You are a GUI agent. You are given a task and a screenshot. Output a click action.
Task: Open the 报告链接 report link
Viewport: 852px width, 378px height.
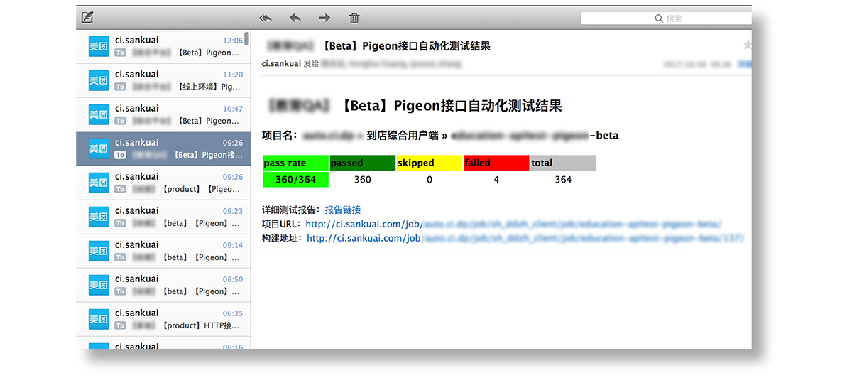coord(343,210)
